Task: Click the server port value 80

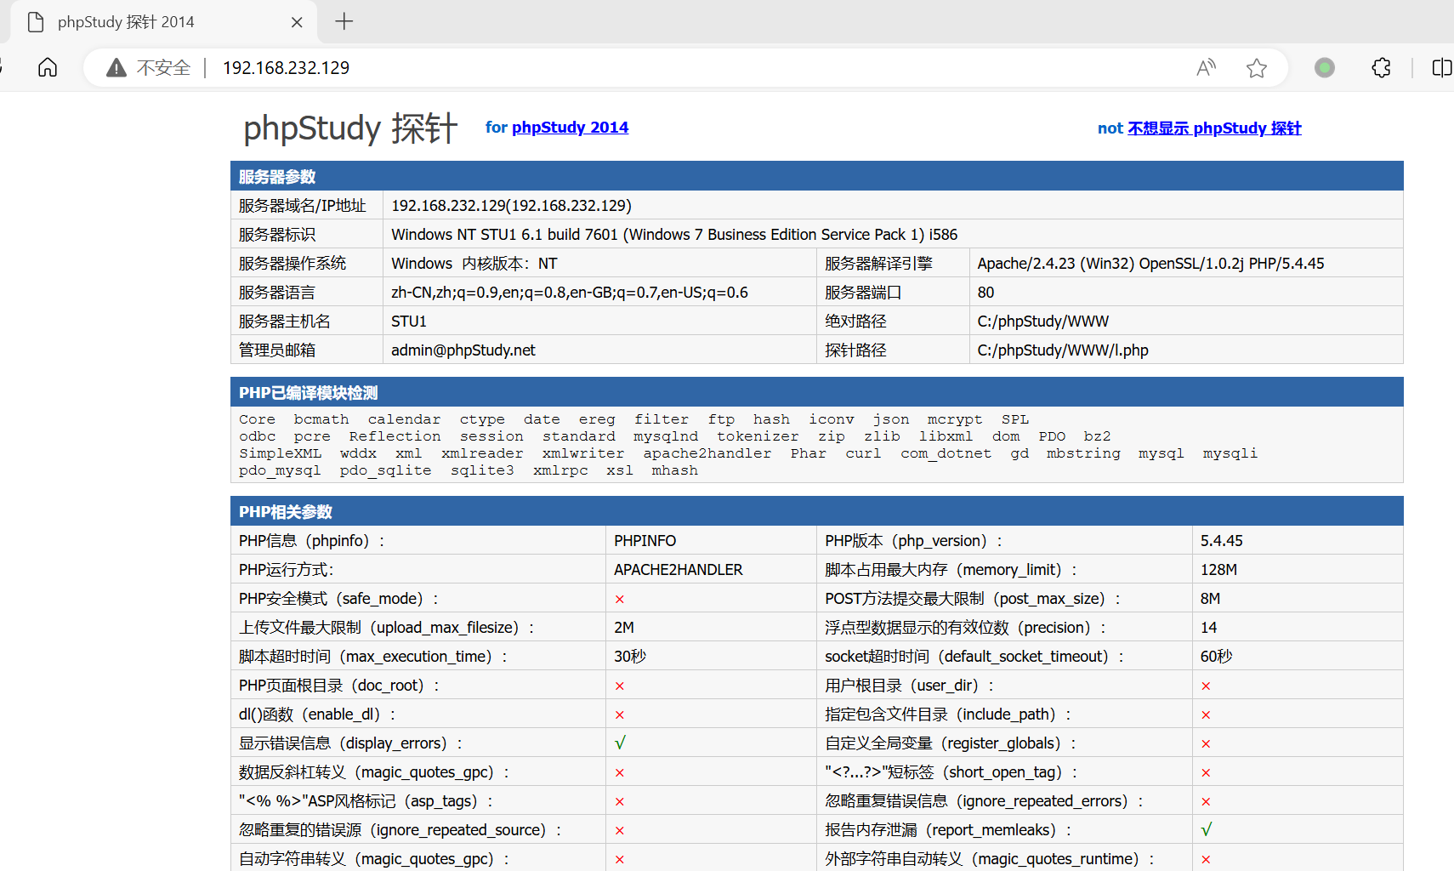Action: (985, 293)
